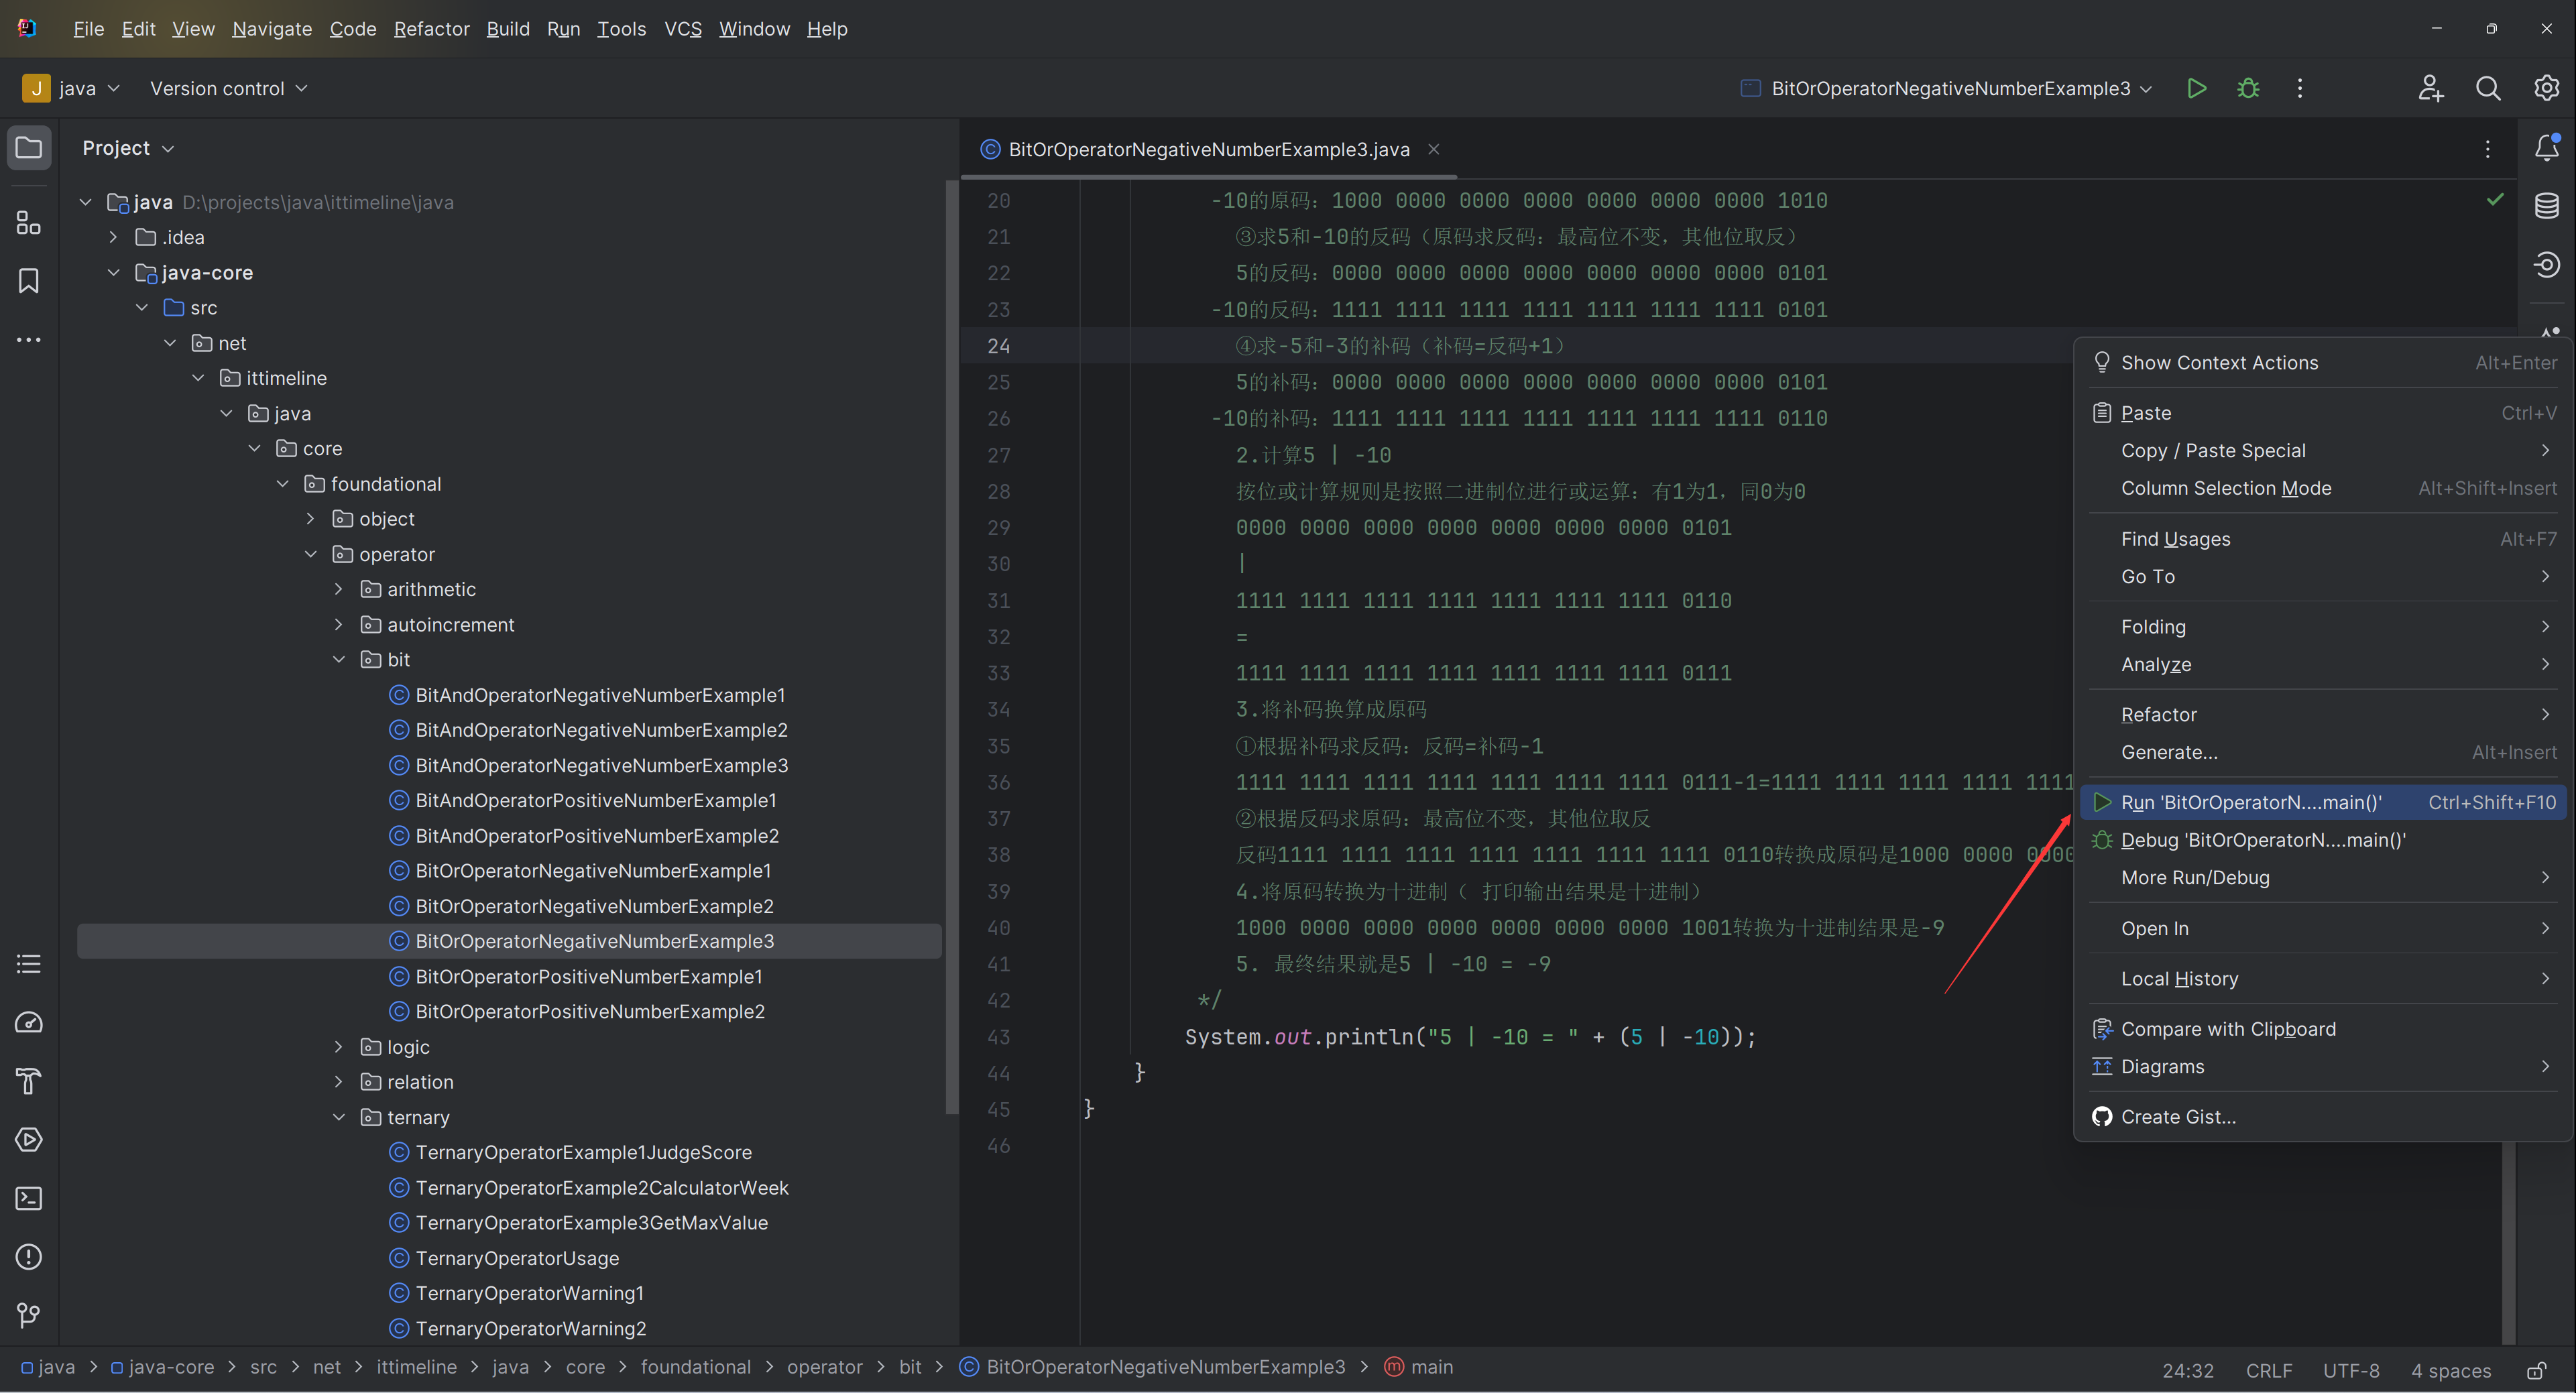Toggle the Project tool window folder icon
Image resolution: width=2576 pixels, height=1393 pixels.
29,148
